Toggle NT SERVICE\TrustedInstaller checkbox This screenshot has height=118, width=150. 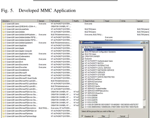tap(83, 89)
